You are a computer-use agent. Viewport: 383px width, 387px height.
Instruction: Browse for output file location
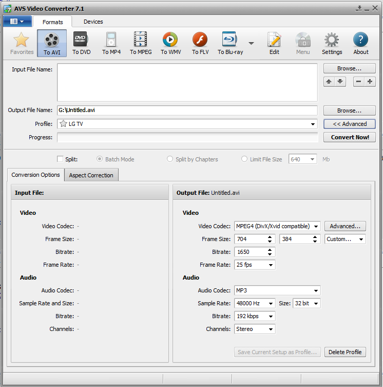[350, 110]
